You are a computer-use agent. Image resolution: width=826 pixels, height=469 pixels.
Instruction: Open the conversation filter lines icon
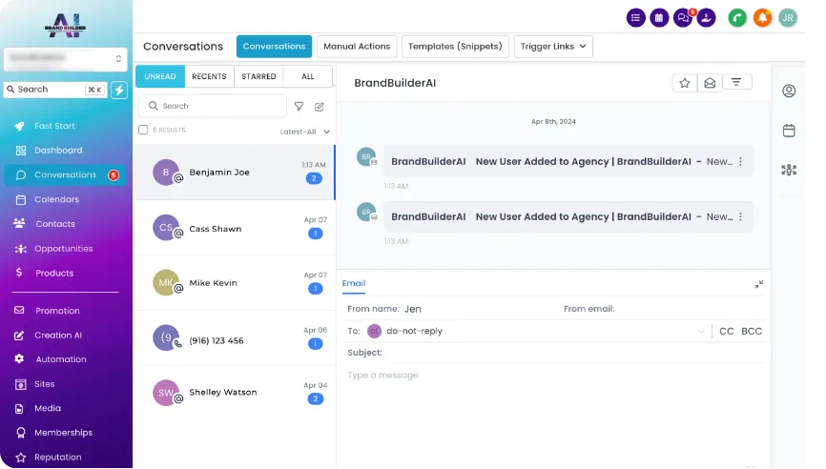pyautogui.click(x=736, y=82)
